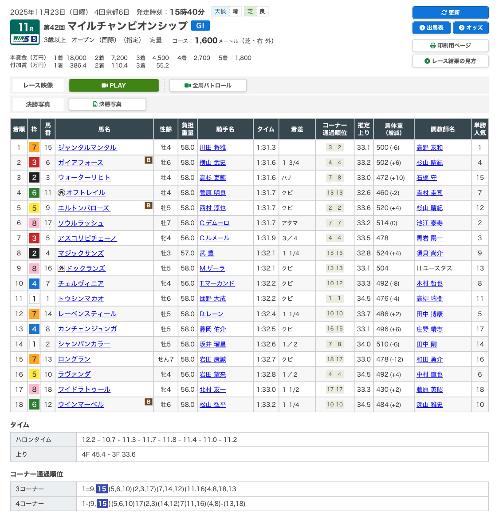Click blinker B icon beside エルトンバローズ

click(x=149, y=205)
